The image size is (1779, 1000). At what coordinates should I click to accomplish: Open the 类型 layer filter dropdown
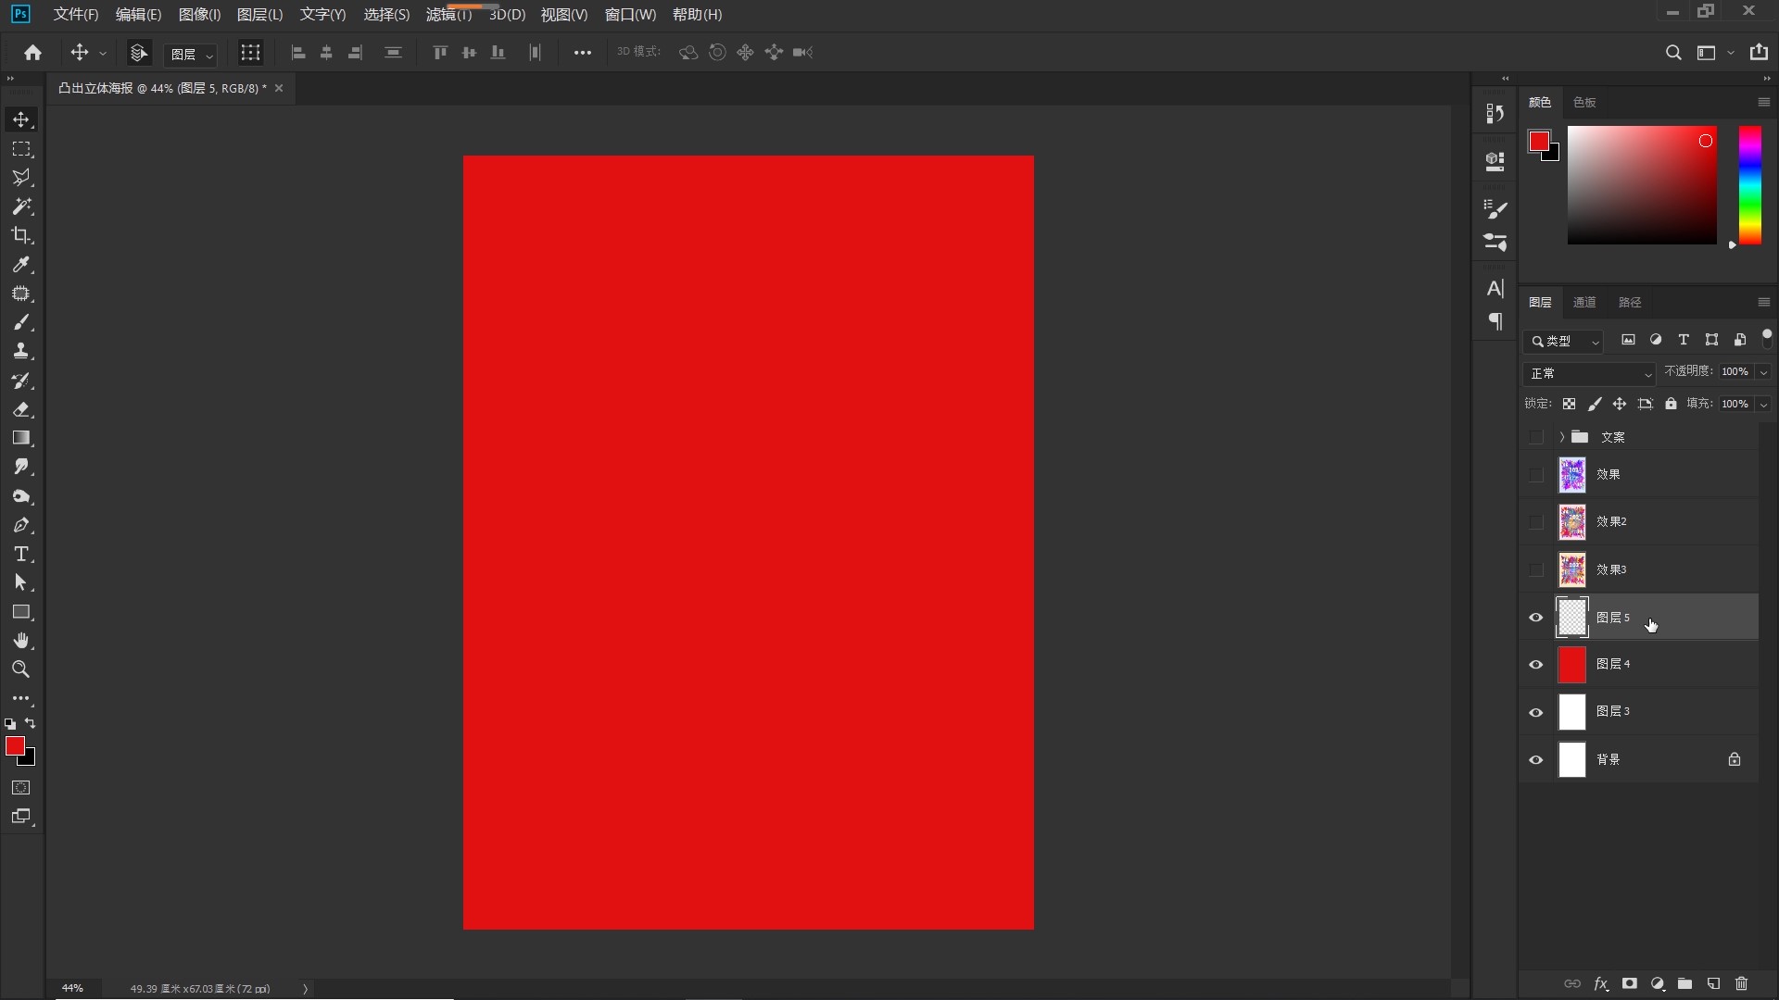1564,342
